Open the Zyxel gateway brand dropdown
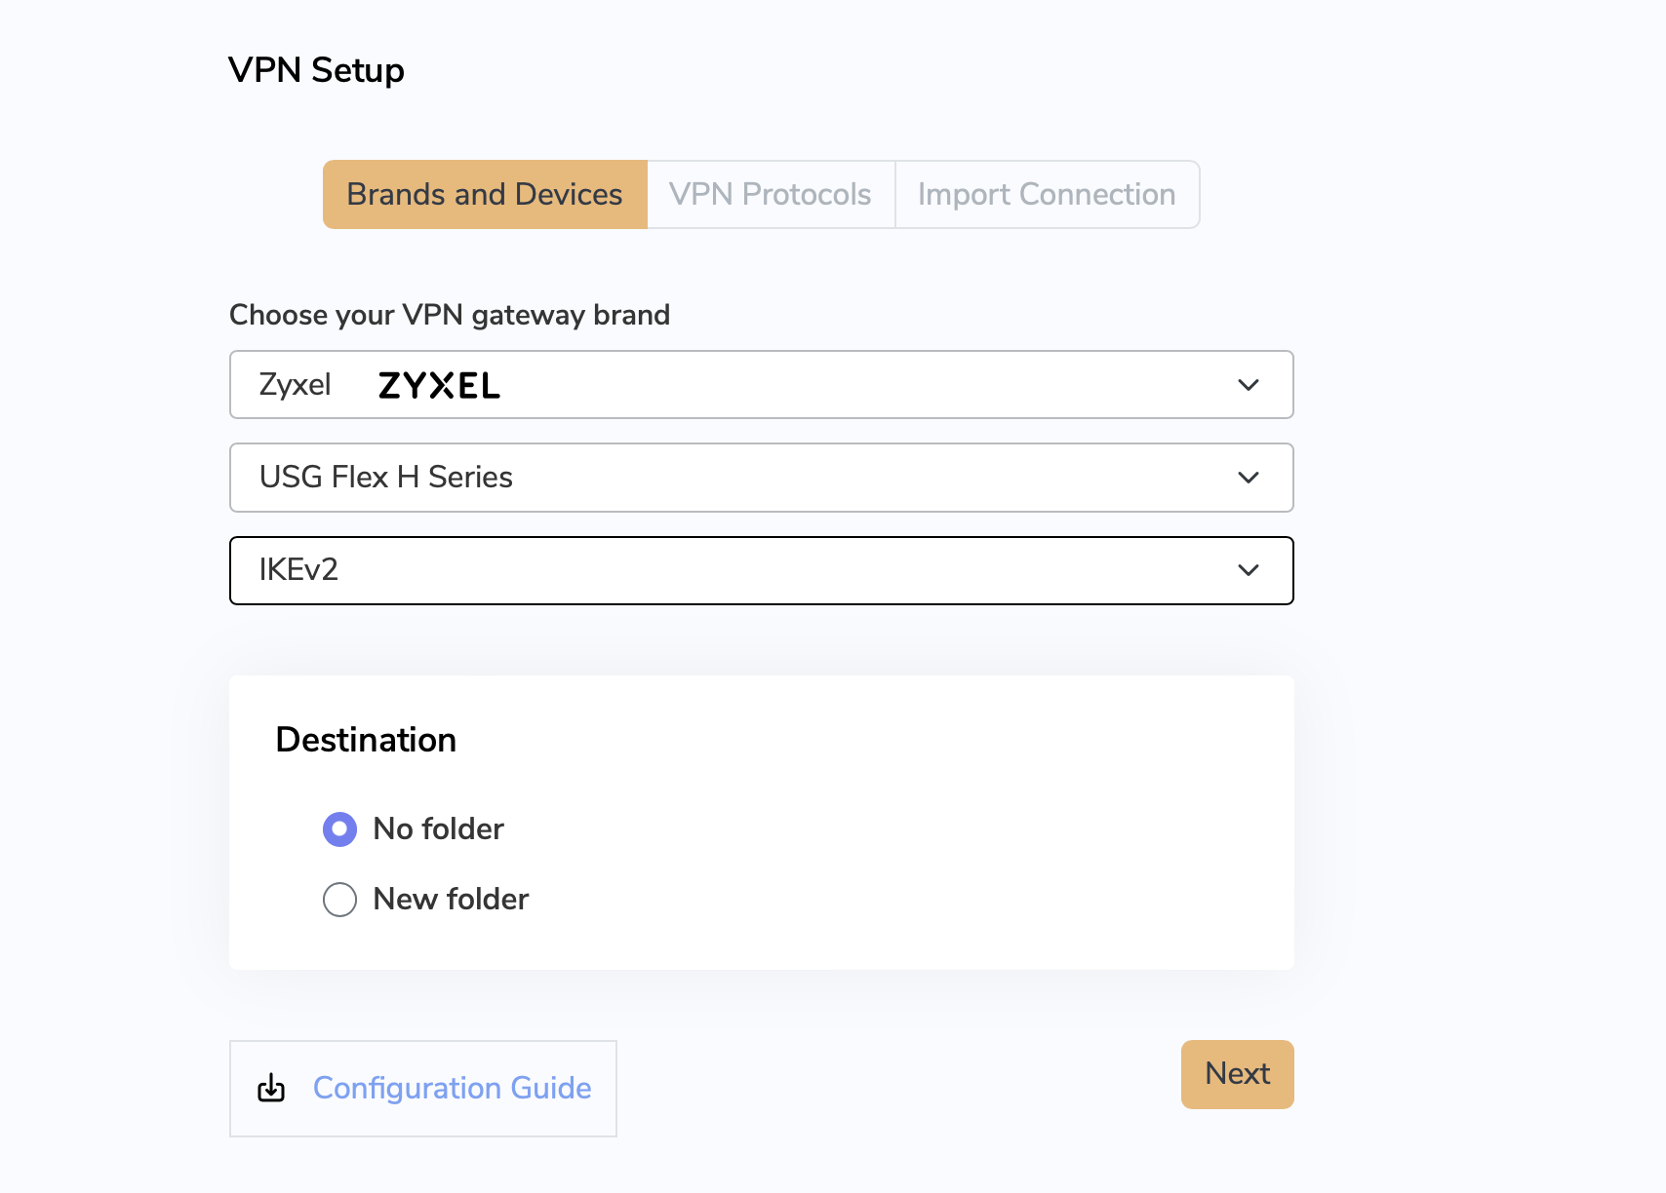This screenshot has height=1193, width=1666. point(762,385)
